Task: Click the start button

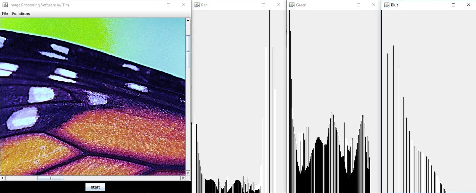Action: [95, 187]
